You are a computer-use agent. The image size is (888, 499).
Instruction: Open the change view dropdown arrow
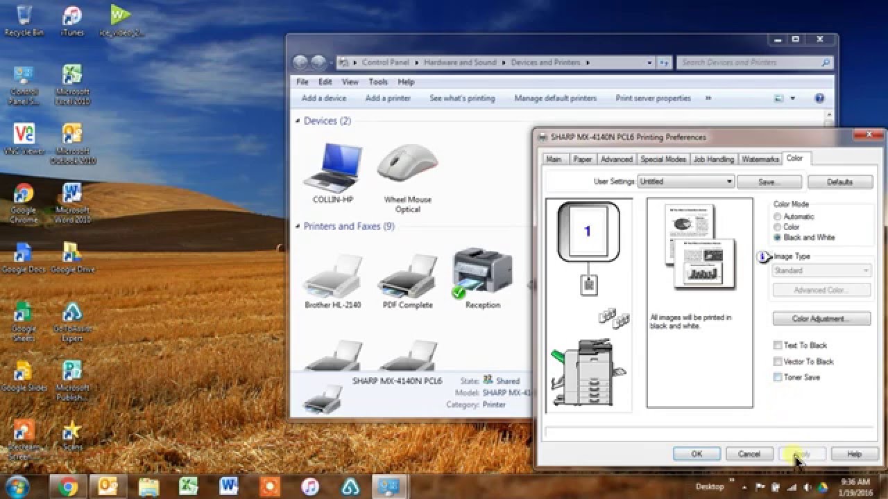click(x=793, y=98)
